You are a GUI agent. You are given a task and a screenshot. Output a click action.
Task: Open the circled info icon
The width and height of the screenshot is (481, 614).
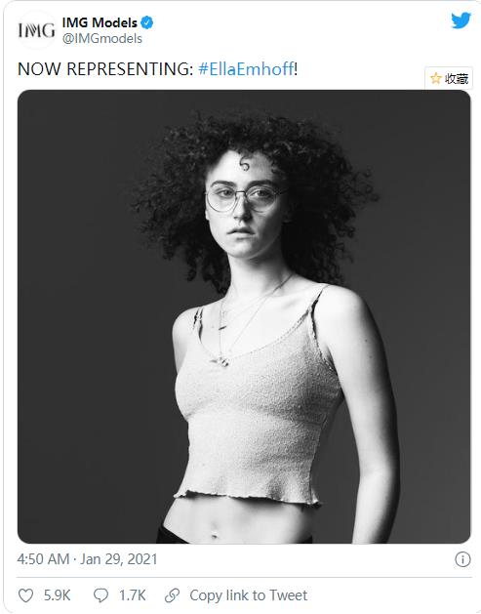tap(462, 559)
